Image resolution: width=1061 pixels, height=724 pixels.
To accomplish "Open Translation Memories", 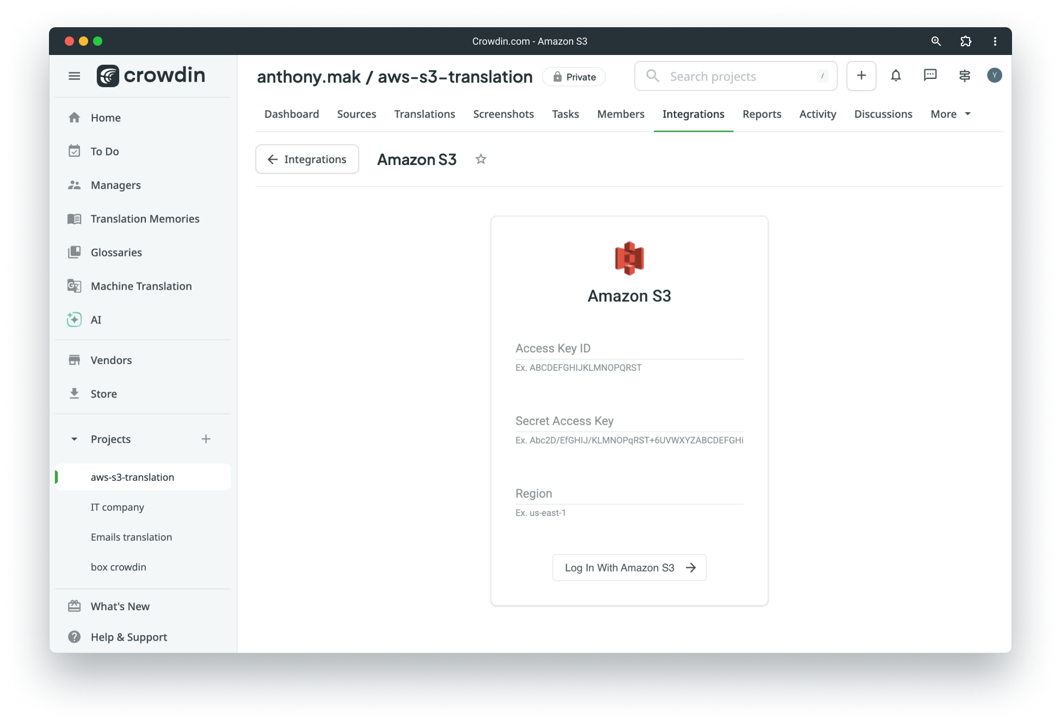I will tap(143, 219).
